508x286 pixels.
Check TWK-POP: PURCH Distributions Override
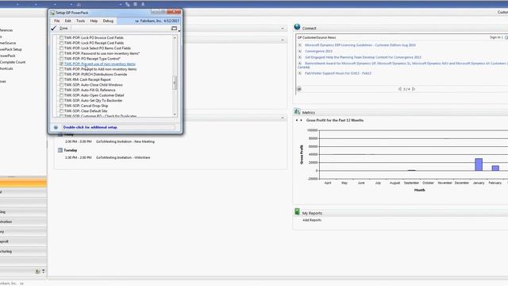click(61, 74)
